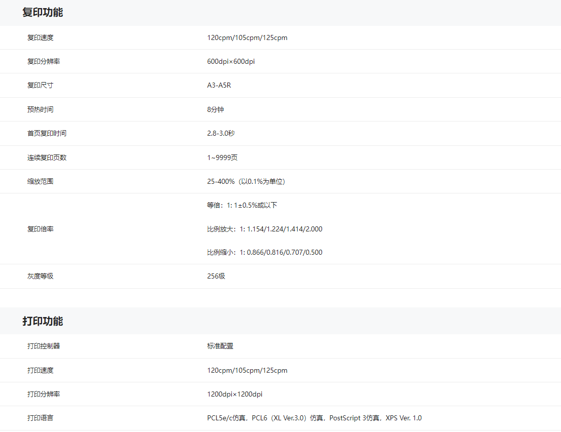The height and width of the screenshot is (432, 561).
Task: Click the 等倍 1:1±0.5% ratio line
Action: (x=242, y=205)
